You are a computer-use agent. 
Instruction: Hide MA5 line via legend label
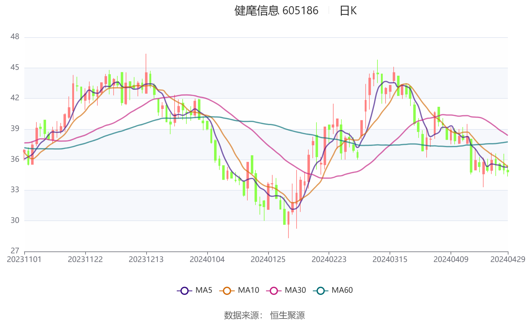click(204, 290)
